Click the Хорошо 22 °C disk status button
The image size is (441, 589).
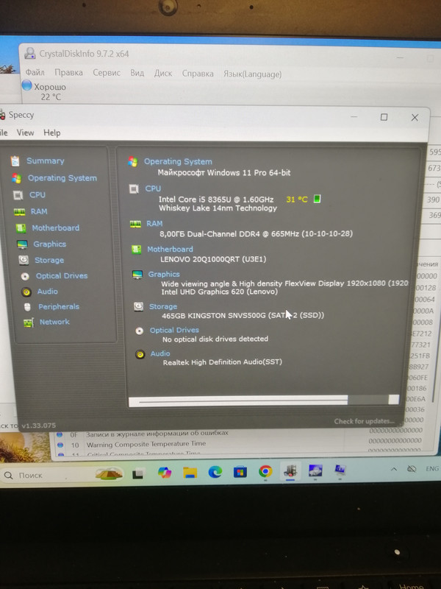(x=44, y=91)
